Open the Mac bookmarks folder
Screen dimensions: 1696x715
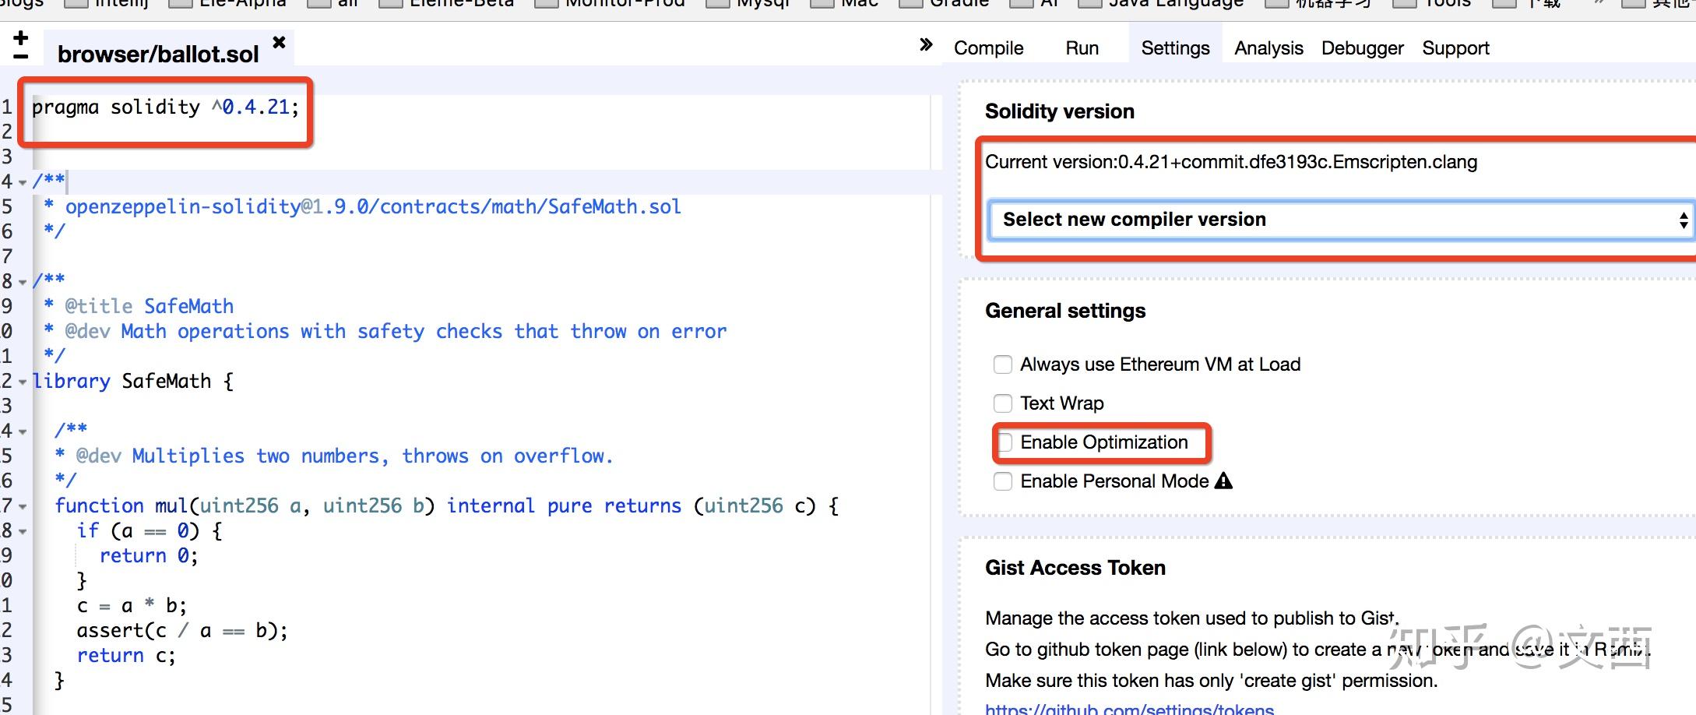(844, 3)
